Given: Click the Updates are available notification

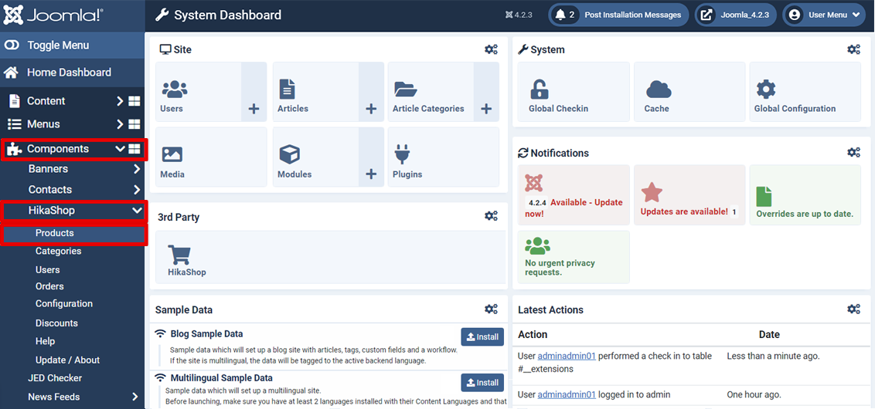Looking at the screenshot, I should (689, 195).
